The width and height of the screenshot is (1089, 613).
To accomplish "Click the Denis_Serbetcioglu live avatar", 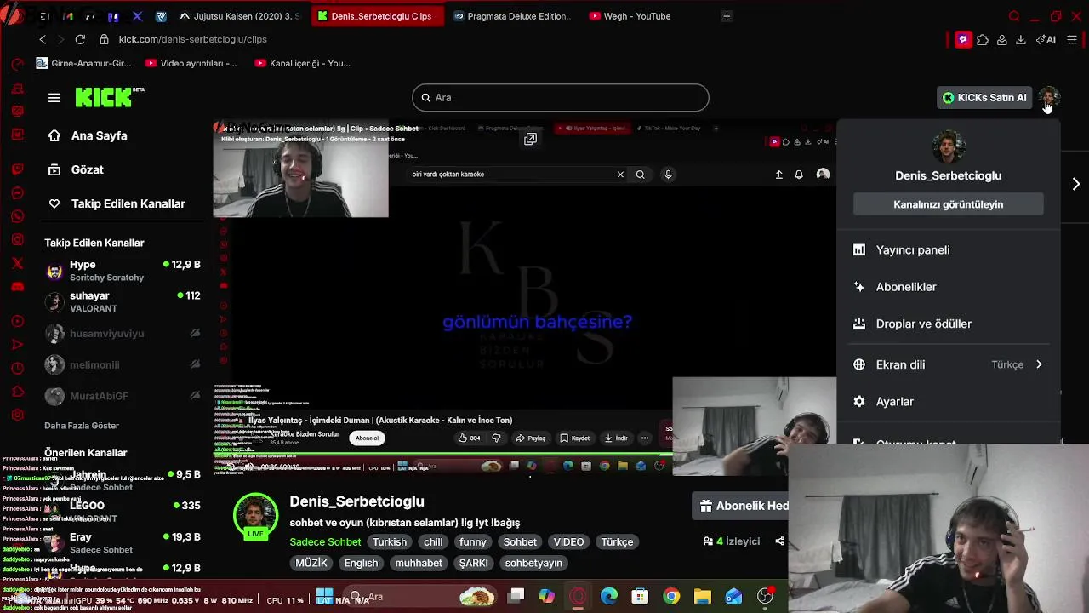I will (255, 515).
